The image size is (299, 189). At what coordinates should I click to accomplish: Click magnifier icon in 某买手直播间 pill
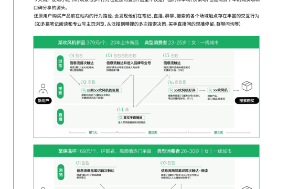121,118
